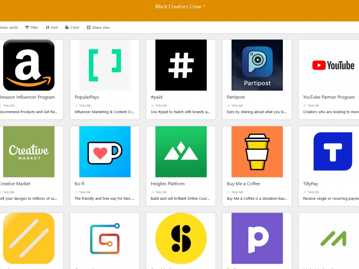Screen dimensions: 359x269
Task: Click tagline 'The friendly and free way for fans'
Action: pyautogui.click(x=104, y=199)
